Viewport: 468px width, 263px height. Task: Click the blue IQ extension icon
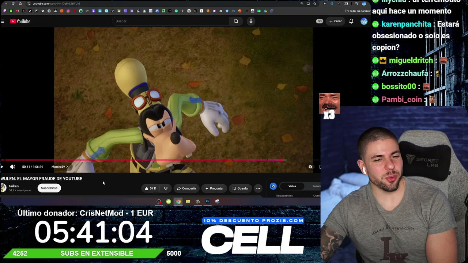click(273, 186)
